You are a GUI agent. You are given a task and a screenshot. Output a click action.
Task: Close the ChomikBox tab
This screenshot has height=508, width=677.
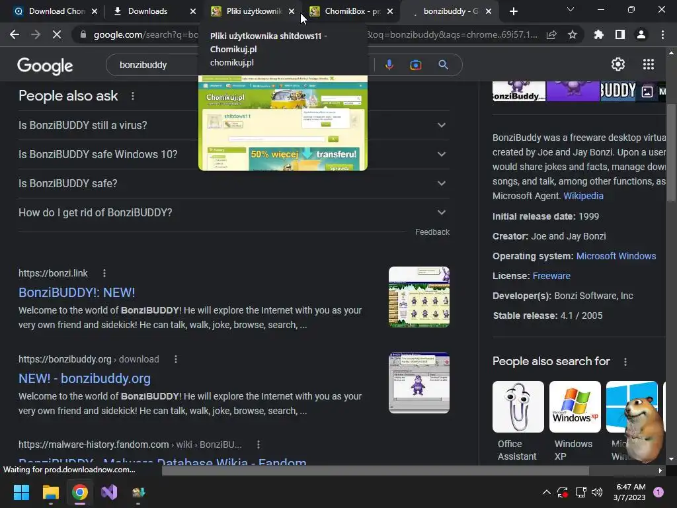coord(390,11)
